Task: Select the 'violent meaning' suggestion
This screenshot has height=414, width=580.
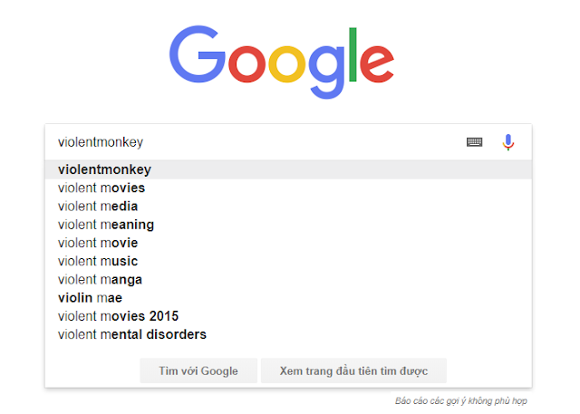Action: tap(288, 225)
